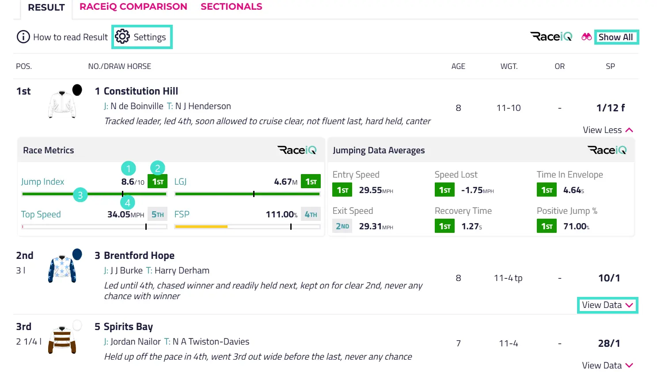657x372 pixels.
Task: Click the Top Speed metric label
Action: point(41,214)
